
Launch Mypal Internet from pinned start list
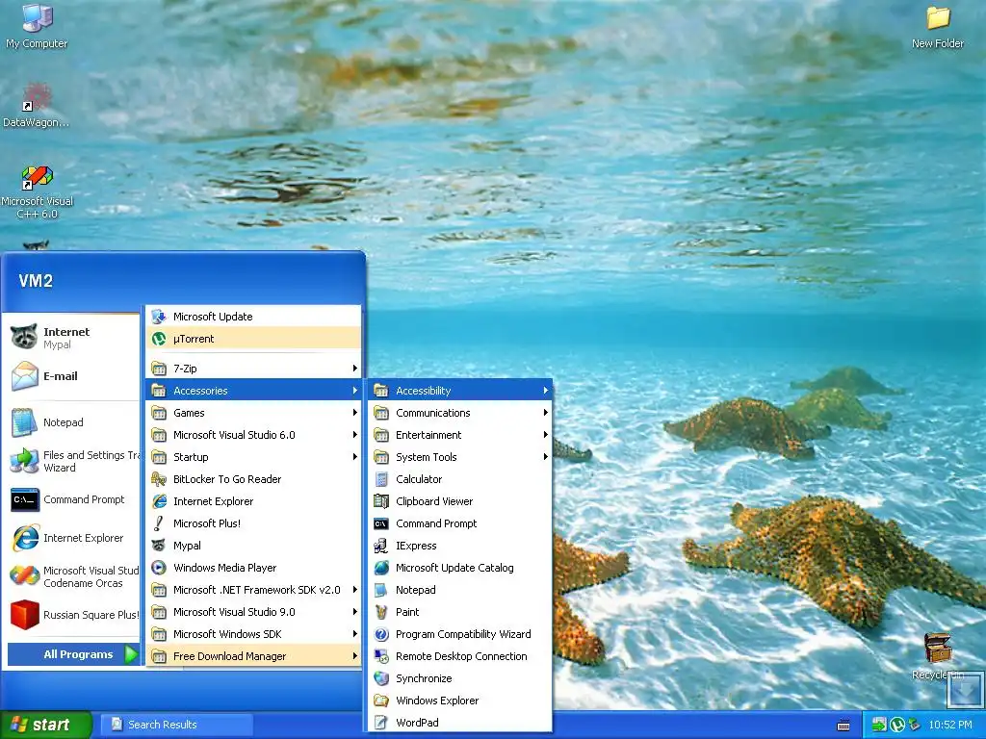click(x=71, y=338)
